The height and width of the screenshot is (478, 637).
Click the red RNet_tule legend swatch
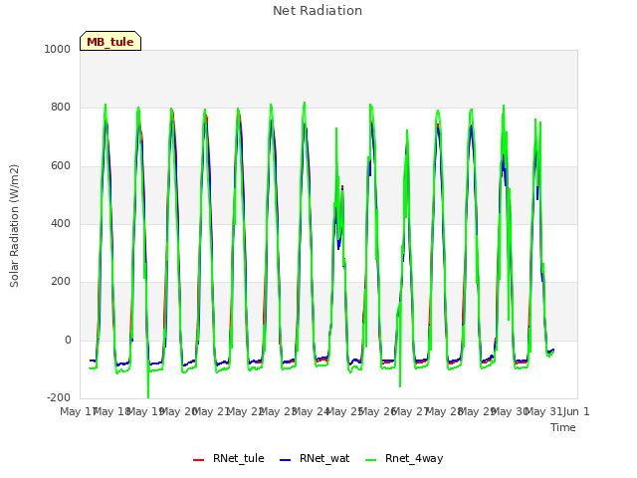pyautogui.click(x=198, y=460)
